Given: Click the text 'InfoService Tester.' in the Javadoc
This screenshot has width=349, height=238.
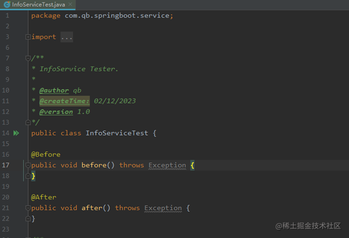Looking at the screenshot, I should pyautogui.click(x=79, y=69).
